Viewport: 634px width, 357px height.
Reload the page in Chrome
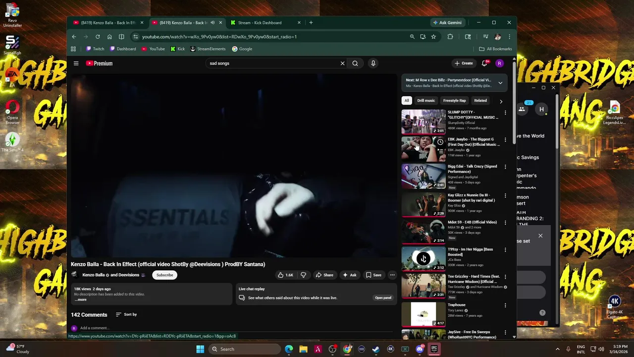pos(98,37)
